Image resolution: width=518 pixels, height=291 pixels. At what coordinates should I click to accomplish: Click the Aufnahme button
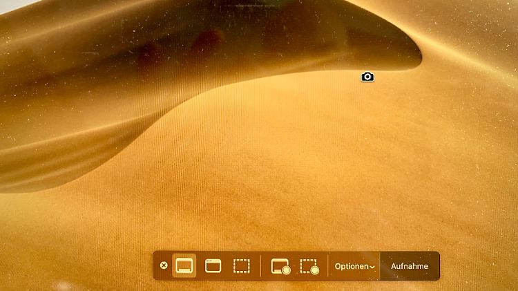[x=410, y=266]
